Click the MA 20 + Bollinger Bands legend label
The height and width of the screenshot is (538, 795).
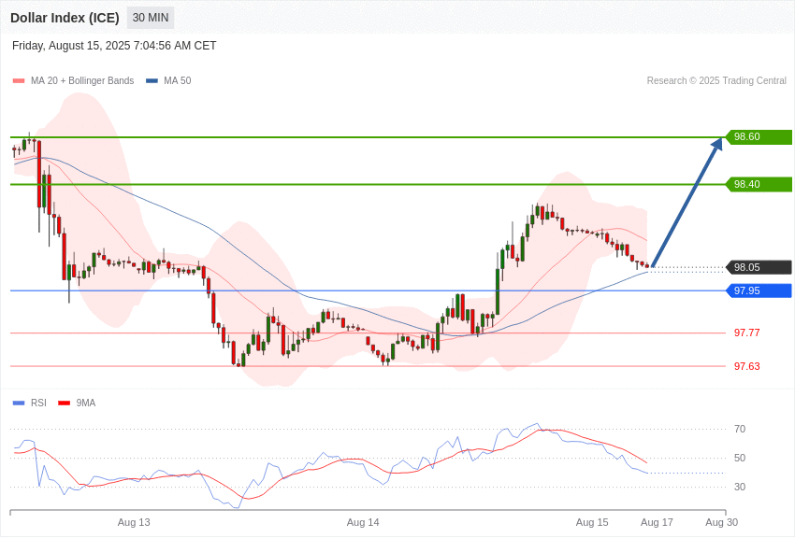(82, 81)
